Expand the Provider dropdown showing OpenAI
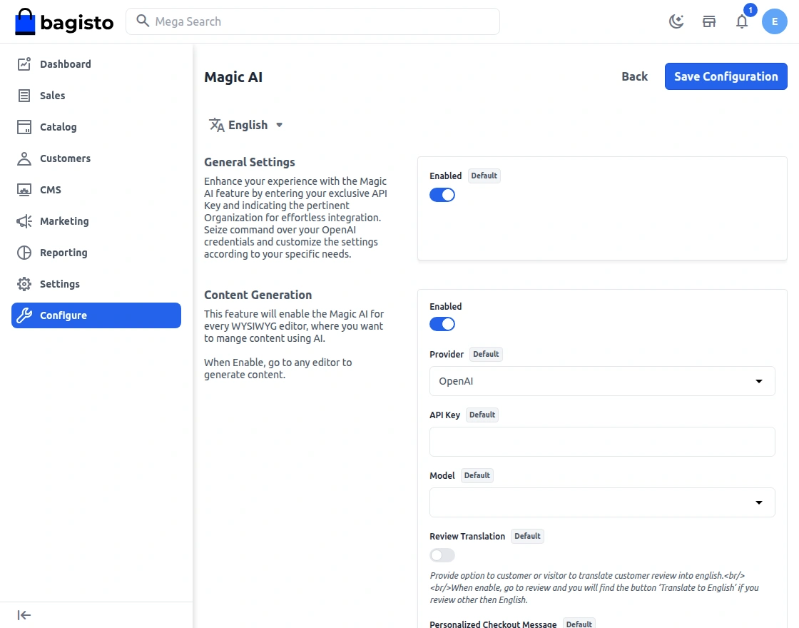Viewport: 799px width, 628px height. pyautogui.click(x=601, y=381)
